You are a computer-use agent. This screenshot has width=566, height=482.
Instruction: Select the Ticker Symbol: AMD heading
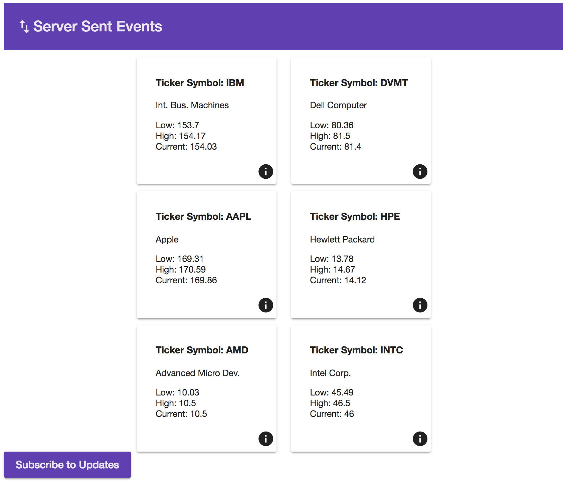coord(202,350)
